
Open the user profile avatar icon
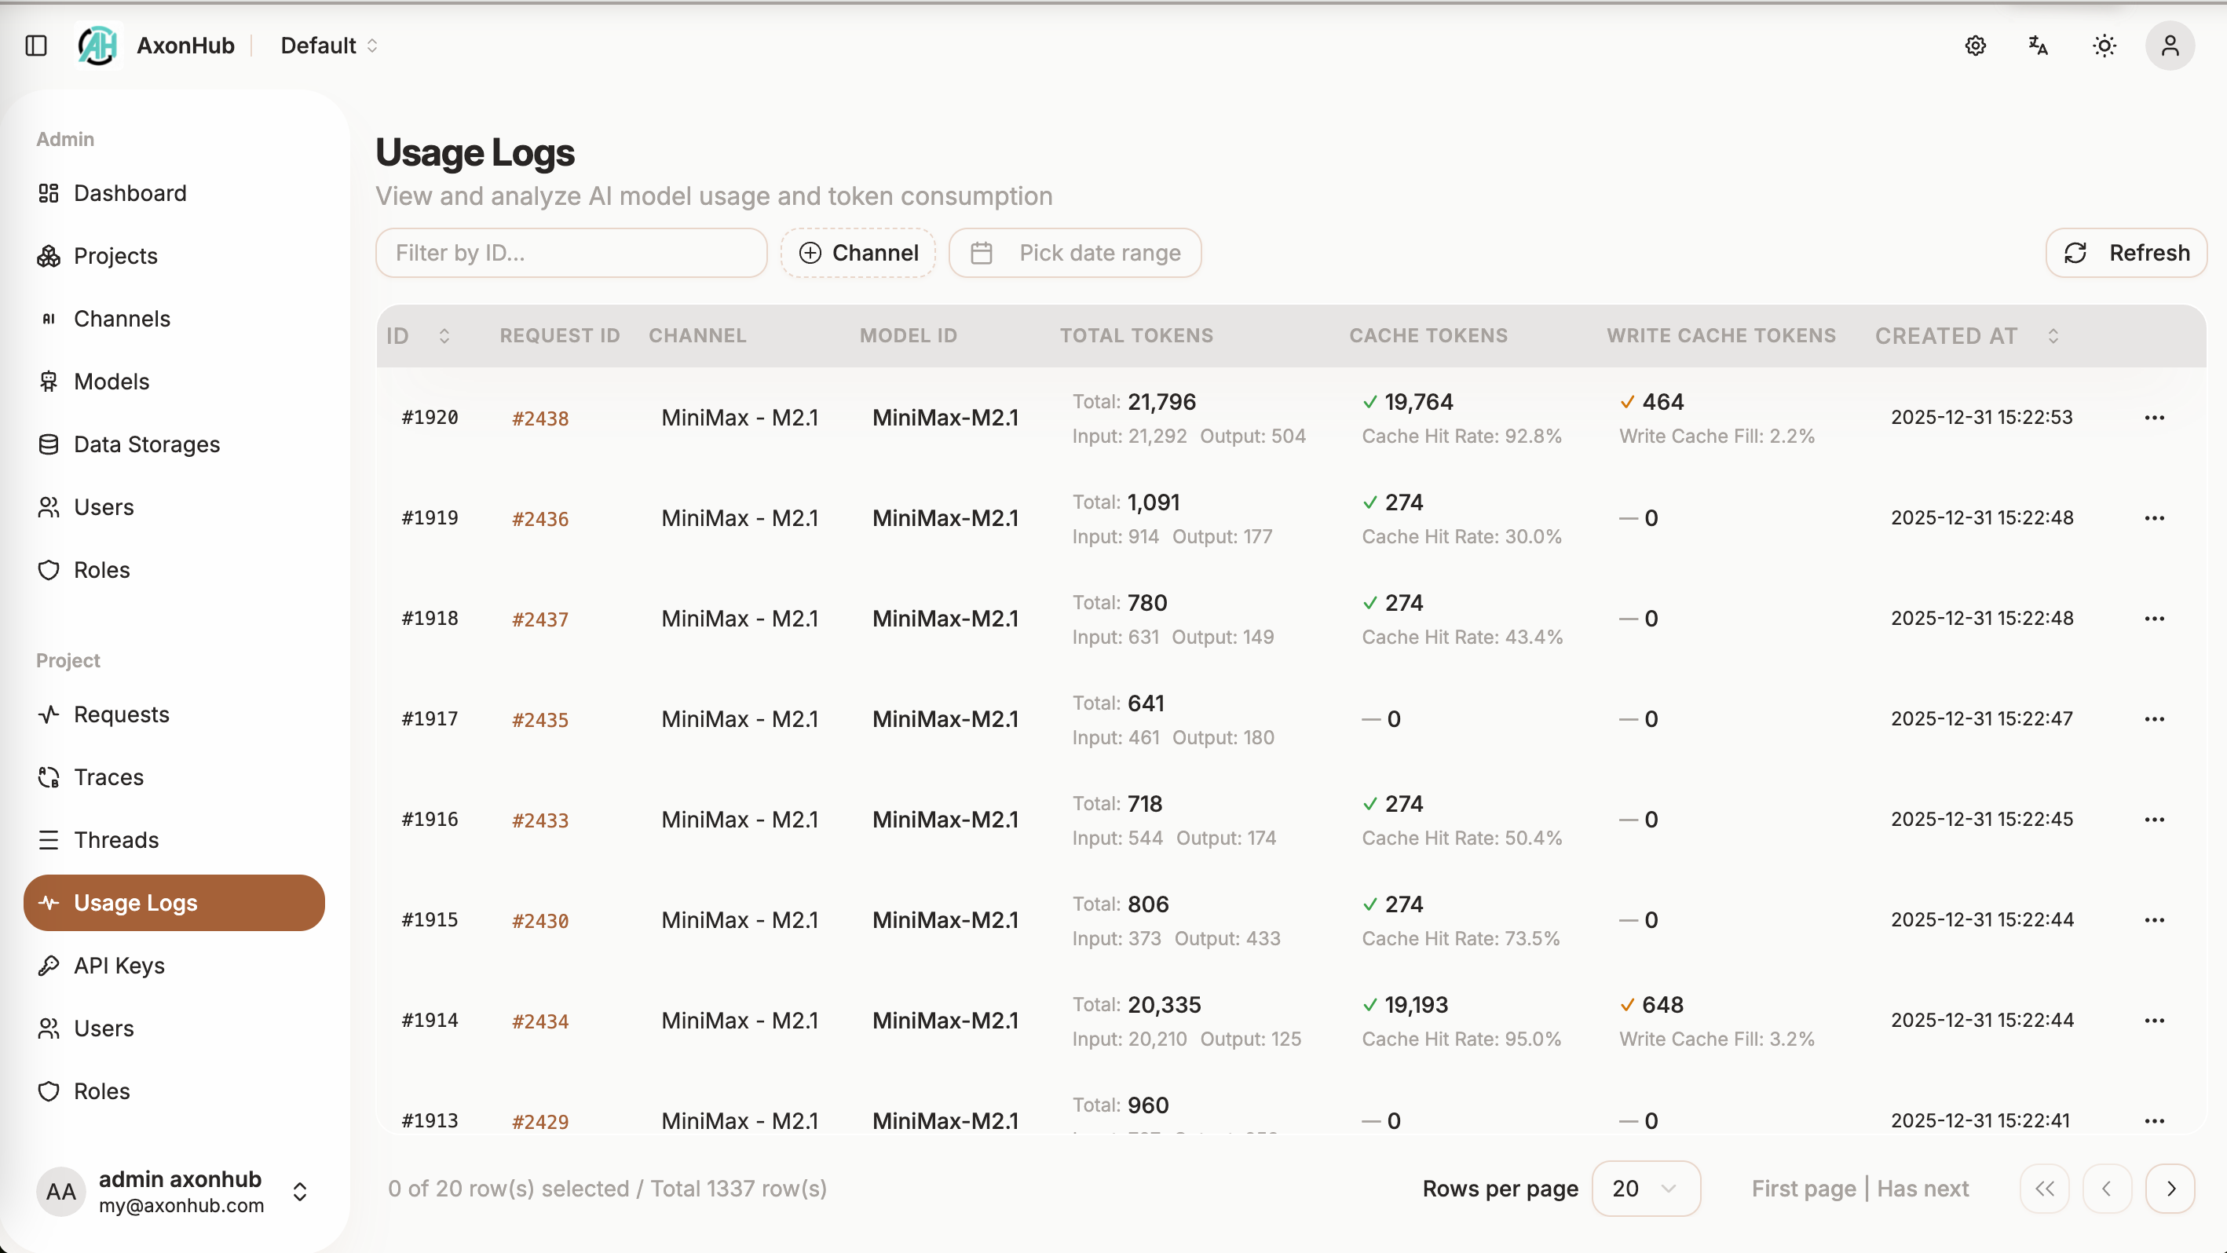[x=2170, y=45]
